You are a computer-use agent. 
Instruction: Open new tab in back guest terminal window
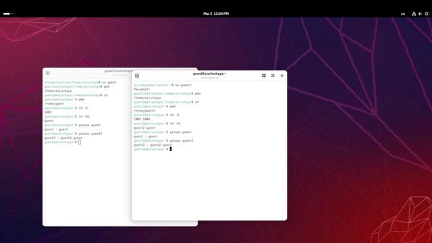[x=48, y=73]
